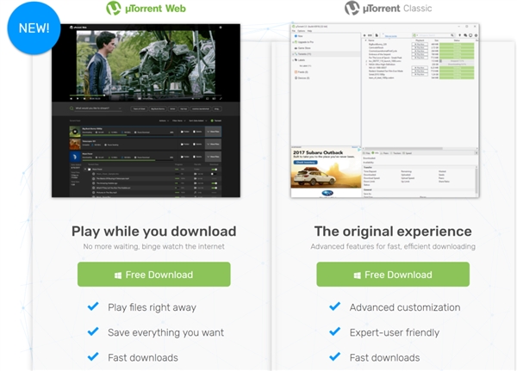Open the Options menu in µTorrent Classic
Viewport: 517px width, 371px height.
[x=301, y=31]
